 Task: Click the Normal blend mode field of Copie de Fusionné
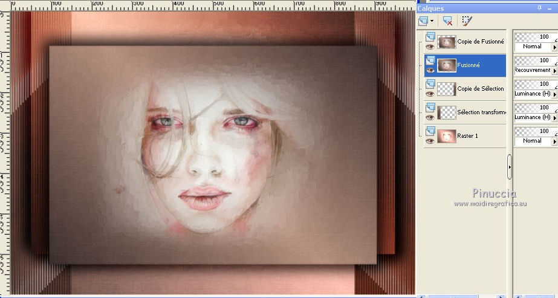(533, 47)
